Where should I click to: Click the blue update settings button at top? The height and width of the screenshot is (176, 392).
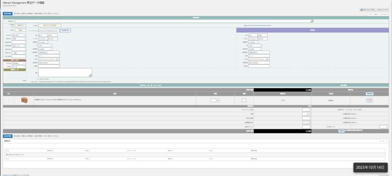(x=7, y=13)
